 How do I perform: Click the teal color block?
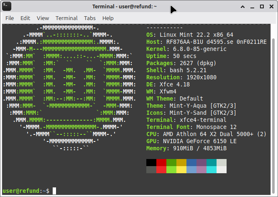pos(212,162)
